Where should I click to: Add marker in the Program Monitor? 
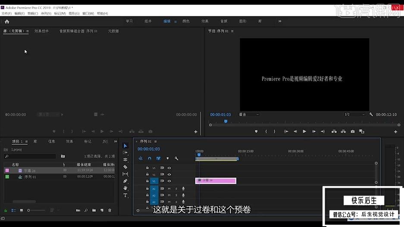click(x=256, y=131)
